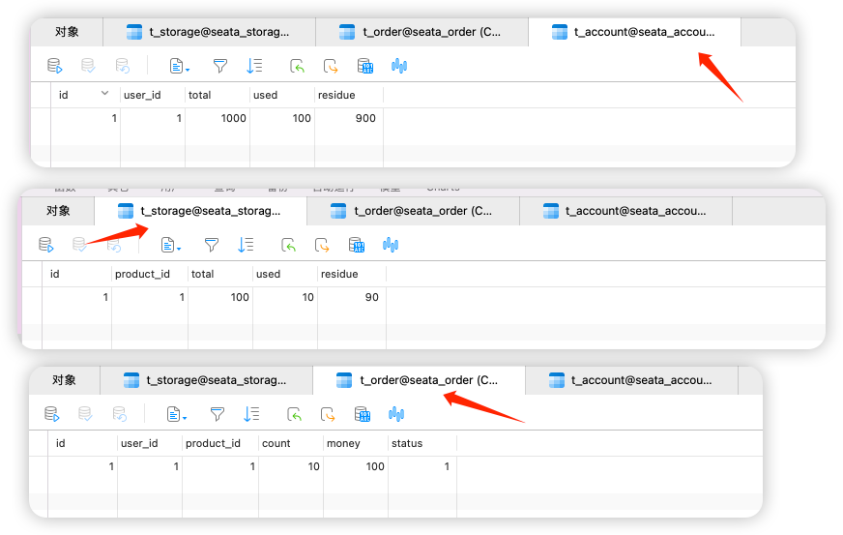Select residue cell with value 90
This screenshot has width=843, height=535.
352,298
